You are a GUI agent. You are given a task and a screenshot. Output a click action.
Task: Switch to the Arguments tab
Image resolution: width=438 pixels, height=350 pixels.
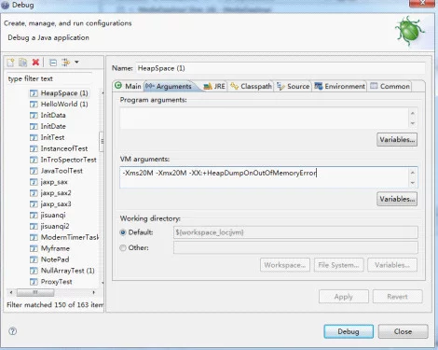(169, 86)
